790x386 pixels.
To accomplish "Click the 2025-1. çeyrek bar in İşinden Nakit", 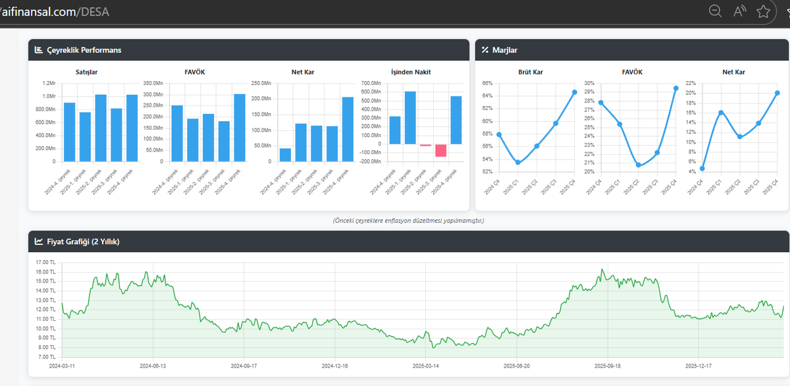I will 410,117.
